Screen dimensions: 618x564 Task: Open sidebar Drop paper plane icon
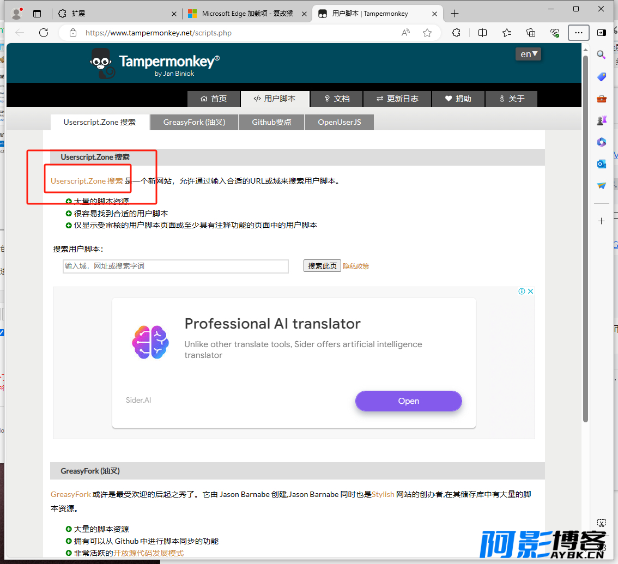point(602,185)
